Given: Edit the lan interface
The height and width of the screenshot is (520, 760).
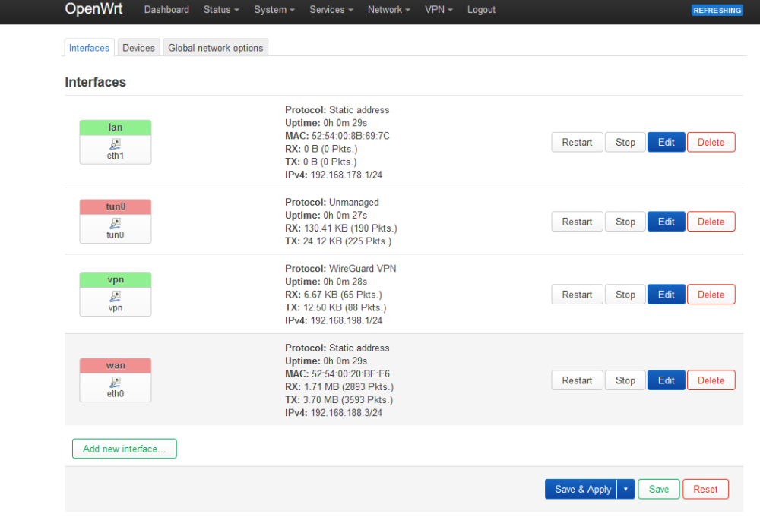Looking at the screenshot, I should (x=667, y=143).
